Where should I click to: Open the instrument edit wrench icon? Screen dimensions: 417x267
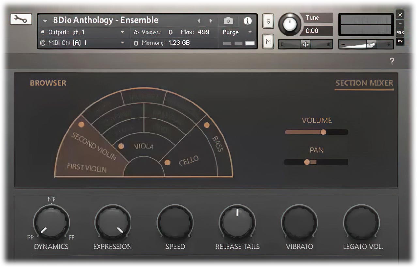pos(20,20)
